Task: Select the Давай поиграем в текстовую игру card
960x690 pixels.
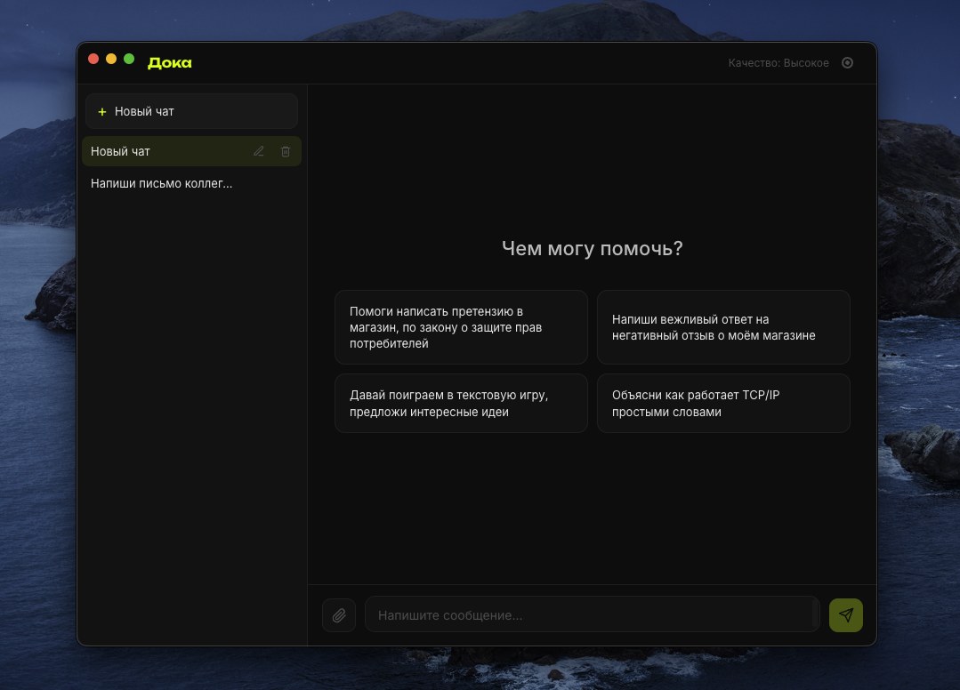Action: point(461,403)
